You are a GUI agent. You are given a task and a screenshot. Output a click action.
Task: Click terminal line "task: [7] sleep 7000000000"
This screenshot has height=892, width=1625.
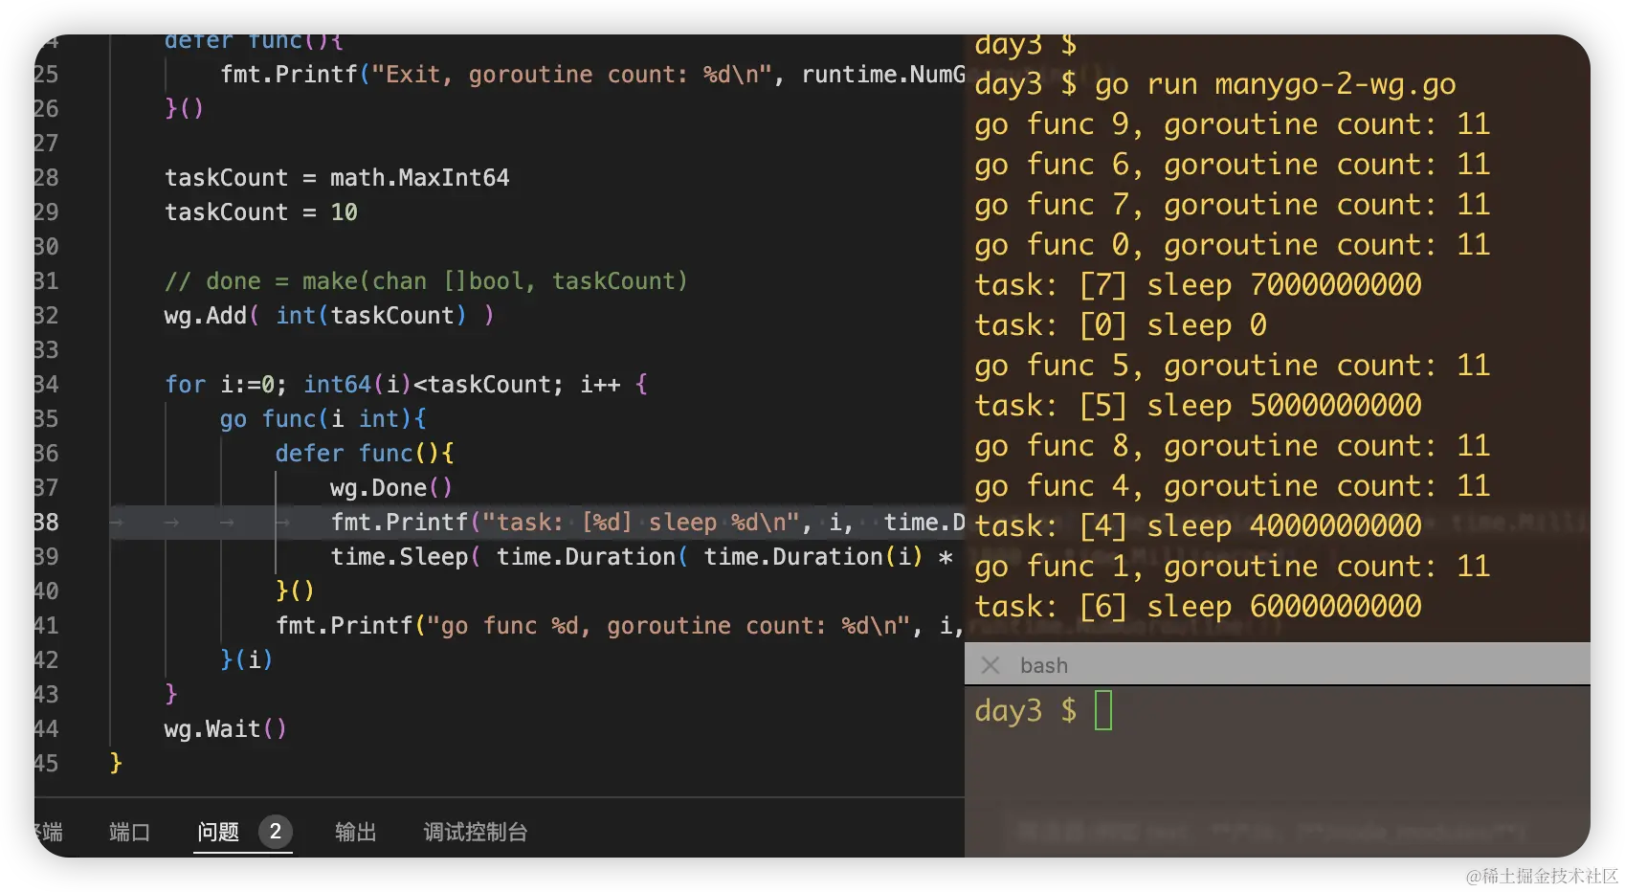[1198, 285]
